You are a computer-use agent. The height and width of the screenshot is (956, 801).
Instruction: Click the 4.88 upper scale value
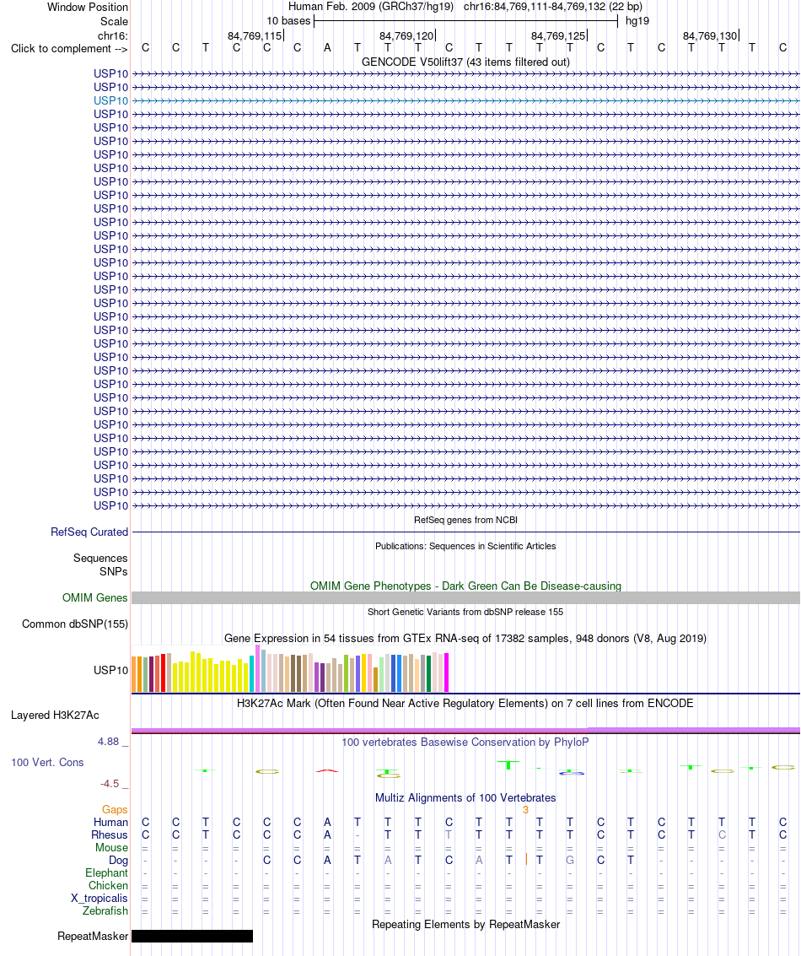(109, 742)
